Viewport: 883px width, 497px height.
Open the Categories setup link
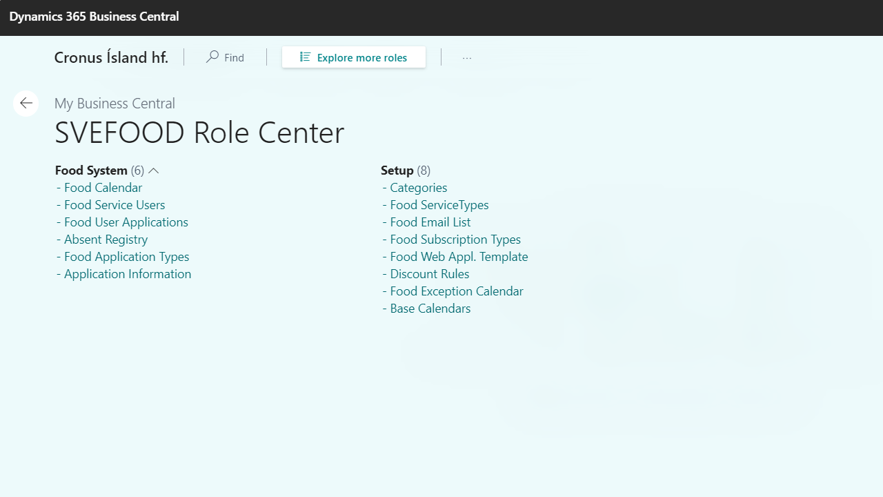click(x=418, y=188)
